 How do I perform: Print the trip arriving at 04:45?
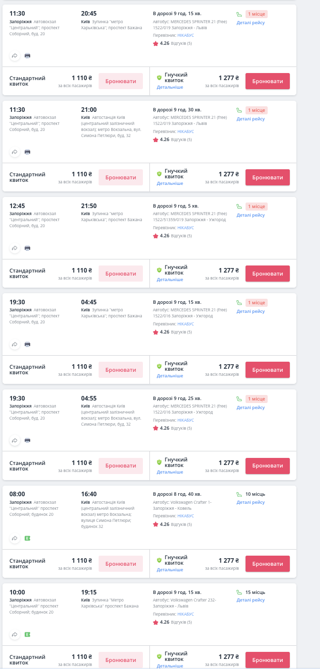coord(28,344)
